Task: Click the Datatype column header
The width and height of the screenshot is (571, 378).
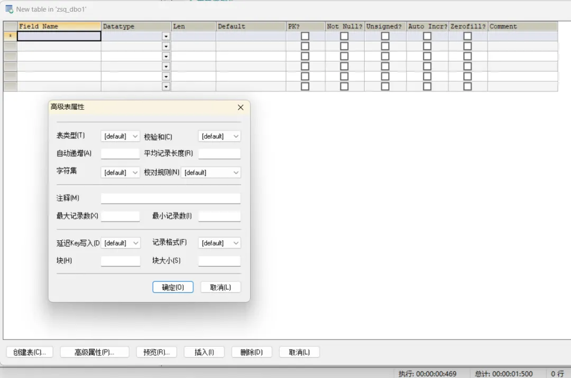Action: tap(136, 26)
